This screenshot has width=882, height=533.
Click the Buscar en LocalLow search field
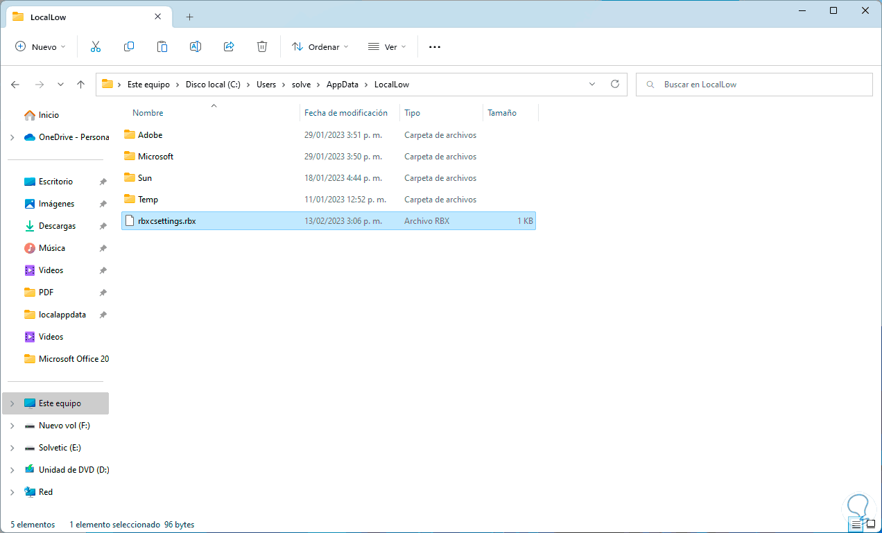[x=754, y=85]
